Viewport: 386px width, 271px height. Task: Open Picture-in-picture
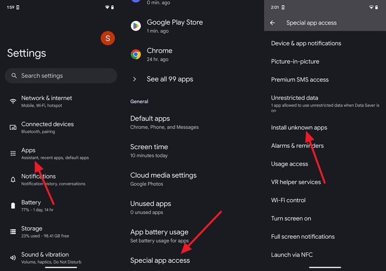[x=325, y=61]
